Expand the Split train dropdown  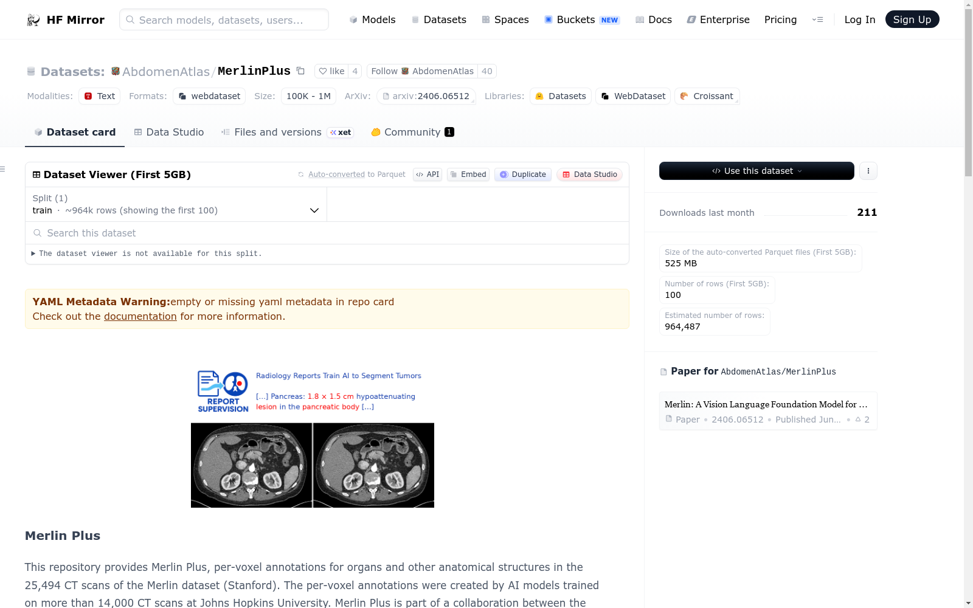point(176,204)
